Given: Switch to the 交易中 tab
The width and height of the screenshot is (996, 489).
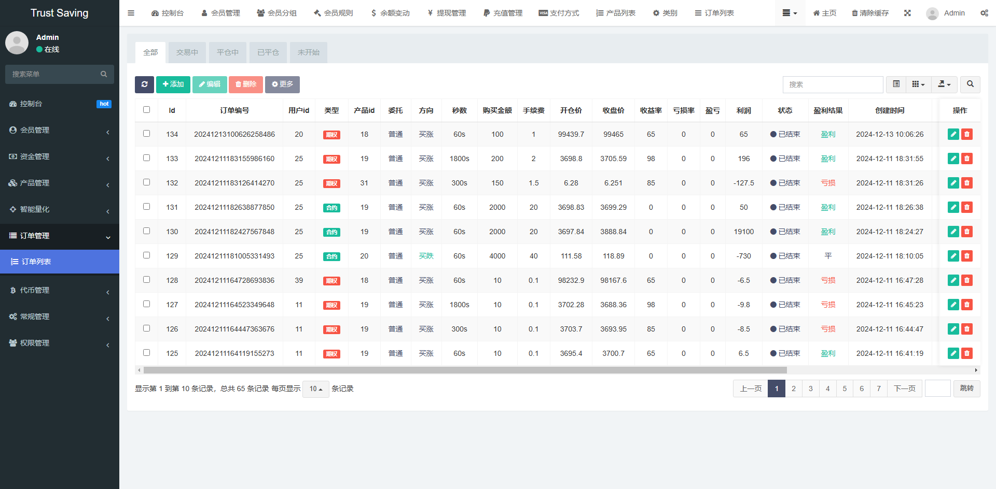Looking at the screenshot, I should pyautogui.click(x=187, y=52).
